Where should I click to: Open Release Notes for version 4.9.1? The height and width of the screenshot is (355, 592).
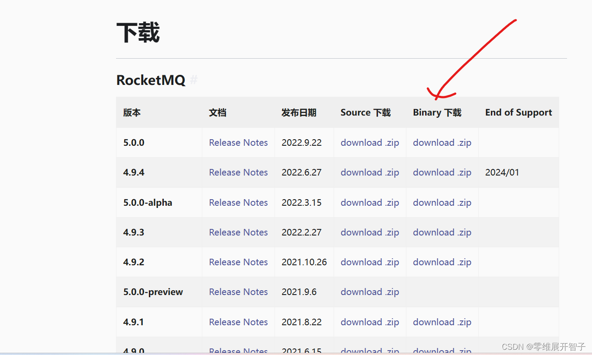click(238, 322)
